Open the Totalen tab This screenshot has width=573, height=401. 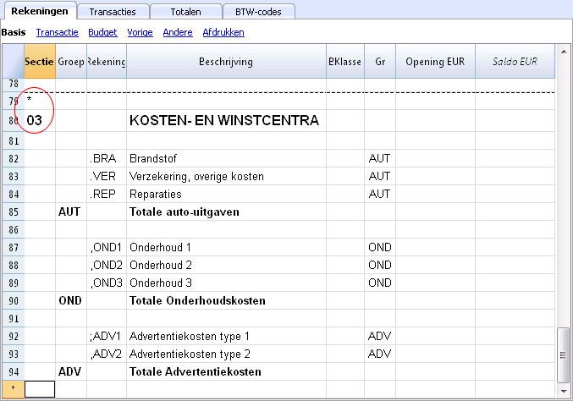pos(185,12)
